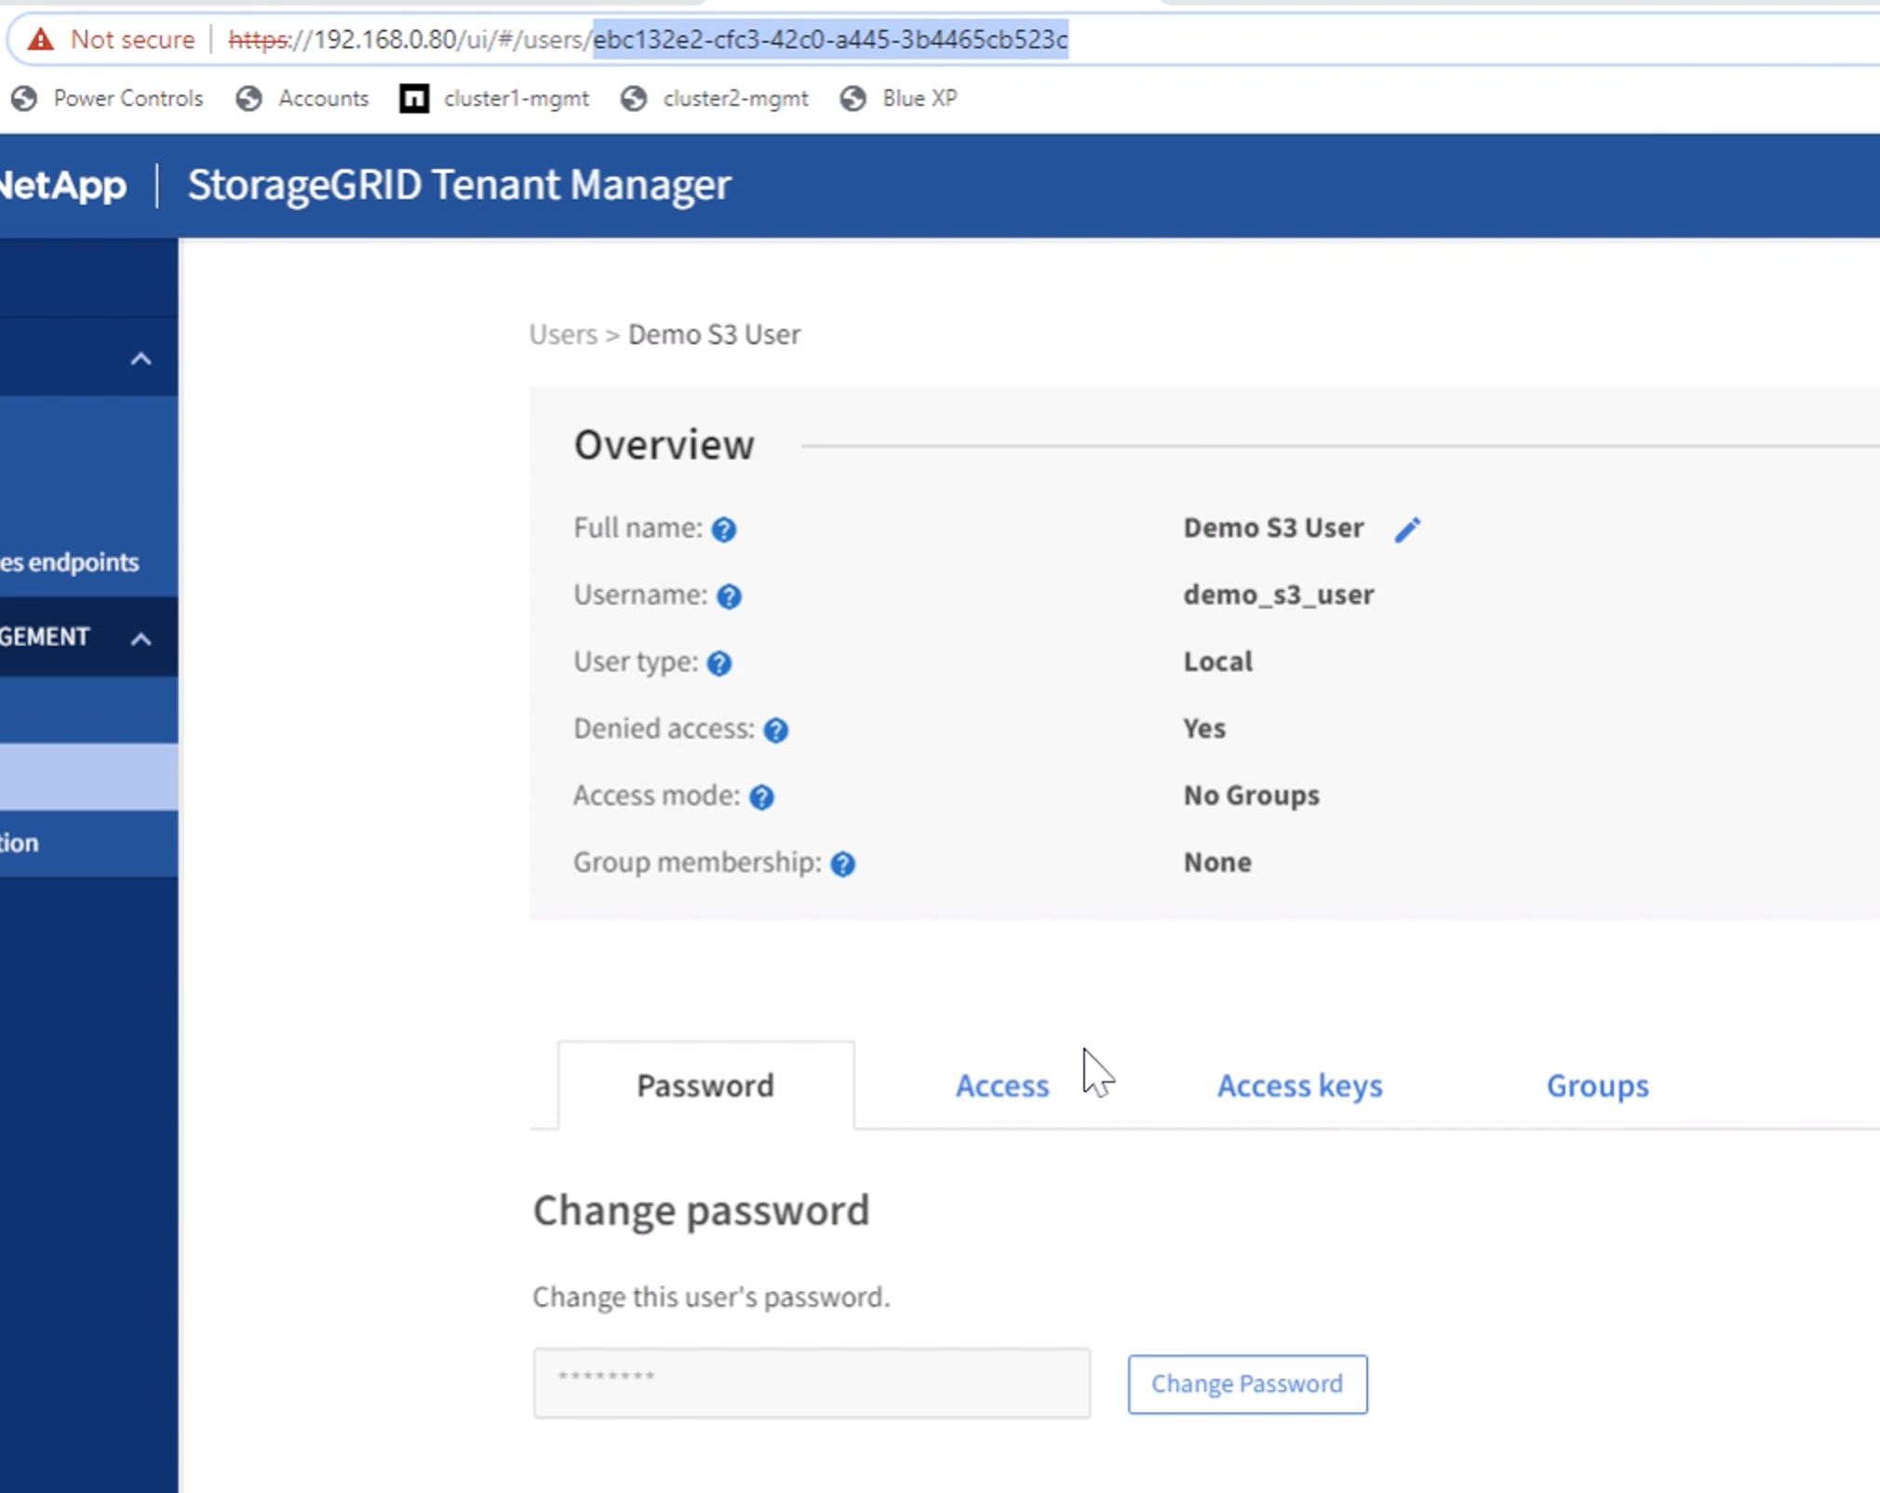Click the help icon next to Access mode
This screenshot has width=1880, height=1493.
coord(763,795)
